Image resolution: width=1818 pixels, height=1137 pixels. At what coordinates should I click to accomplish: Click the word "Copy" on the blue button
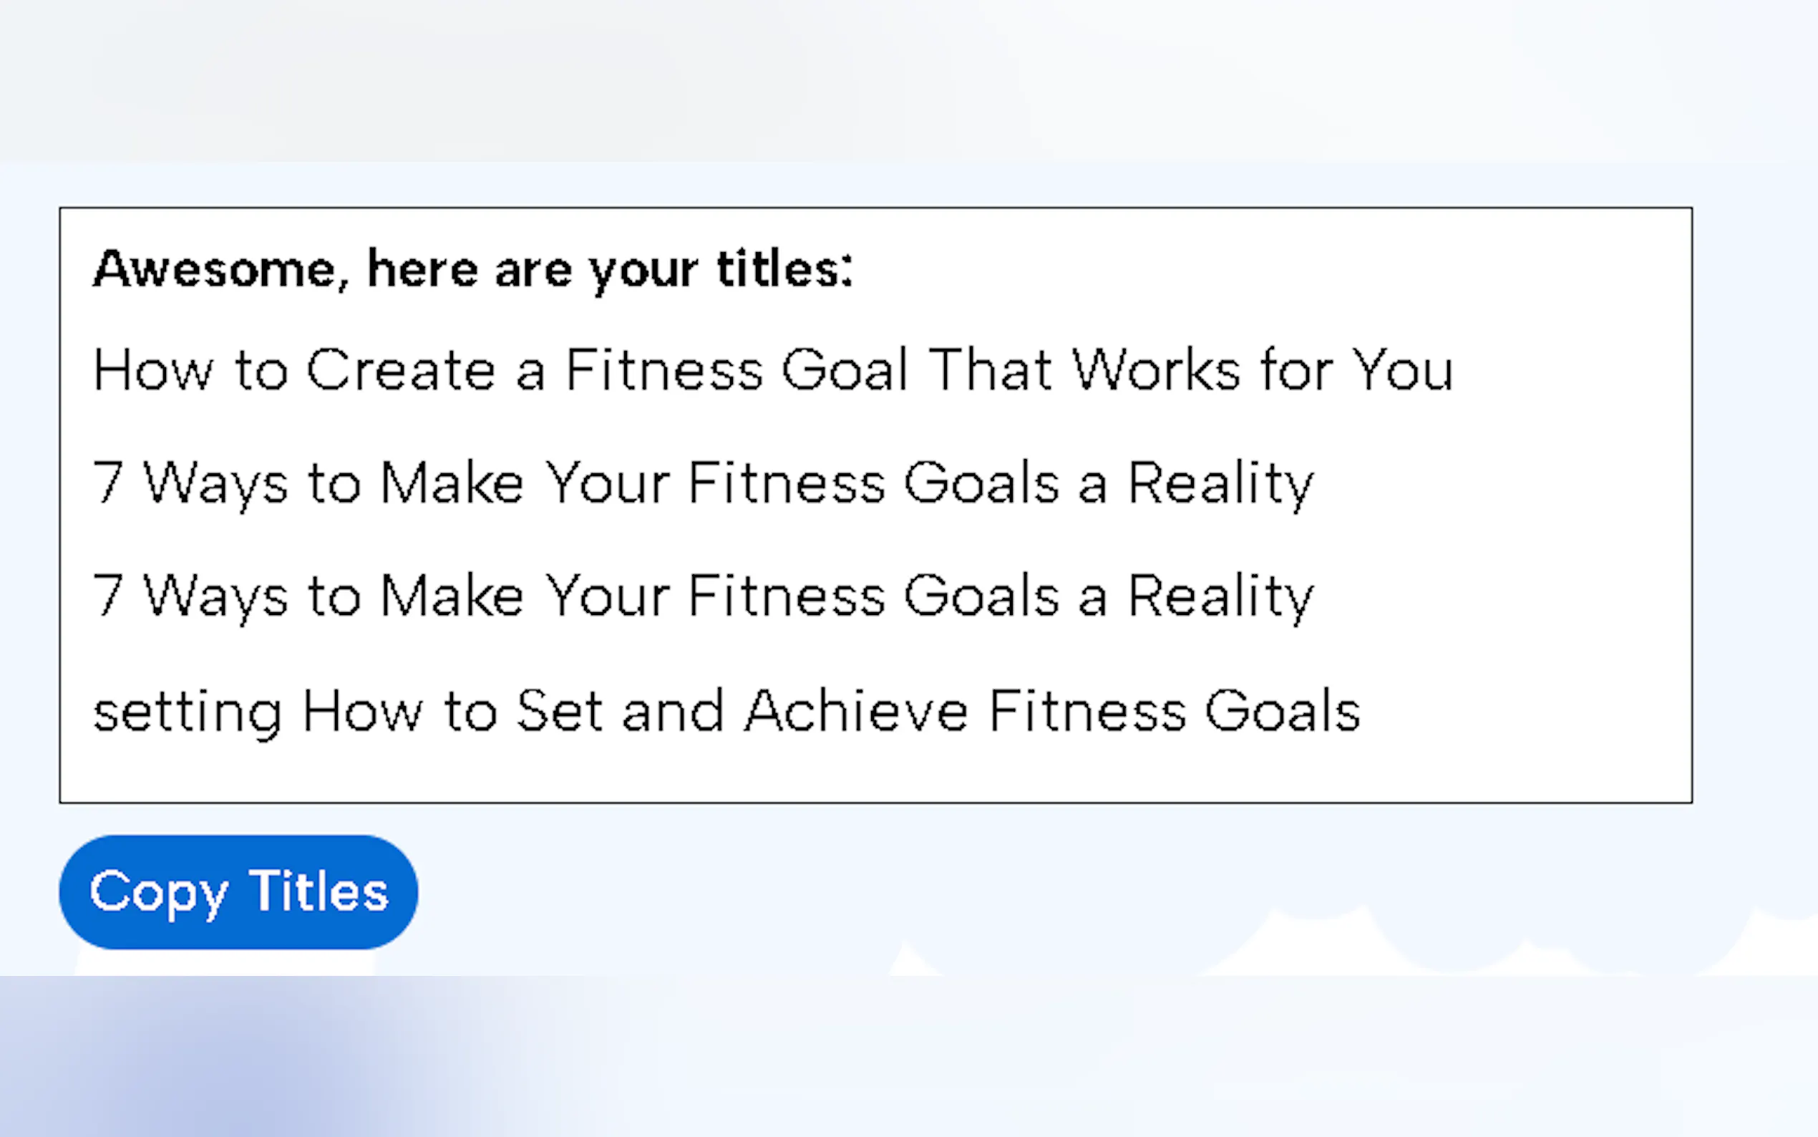[x=158, y=893]
